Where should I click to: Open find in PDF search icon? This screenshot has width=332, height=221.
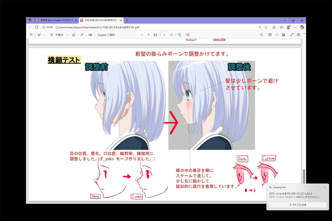point(262,35)
